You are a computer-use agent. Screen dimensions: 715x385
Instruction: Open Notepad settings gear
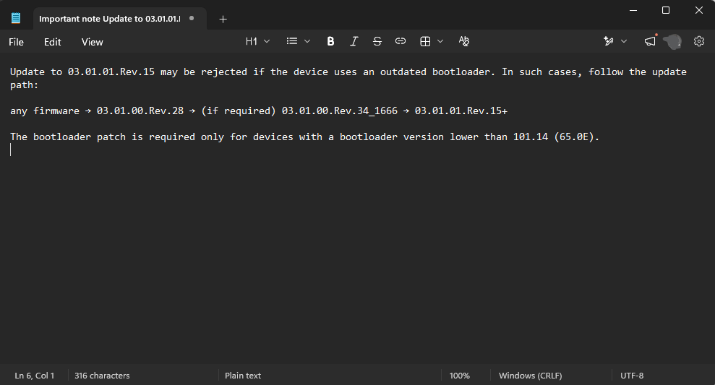click(x=699, y=41)
